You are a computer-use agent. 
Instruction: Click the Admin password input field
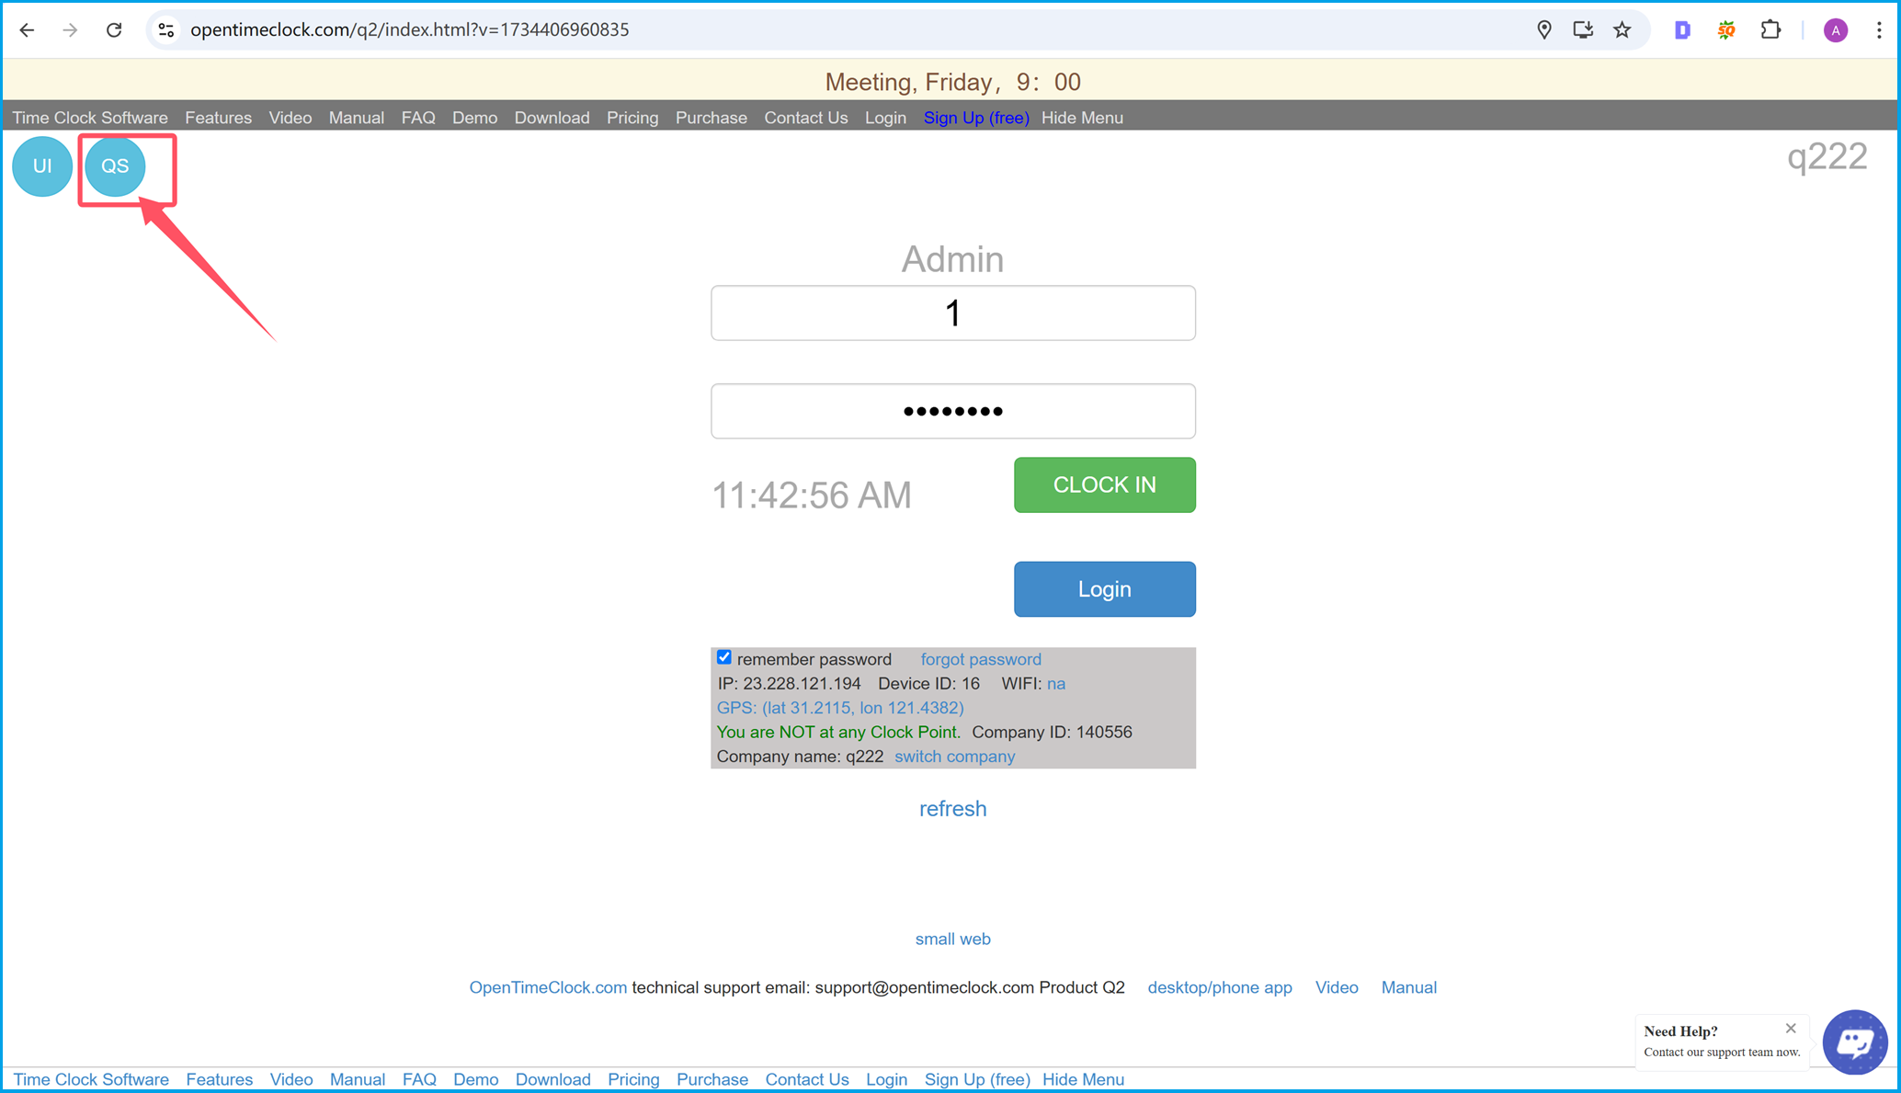(x=951, y=410)
